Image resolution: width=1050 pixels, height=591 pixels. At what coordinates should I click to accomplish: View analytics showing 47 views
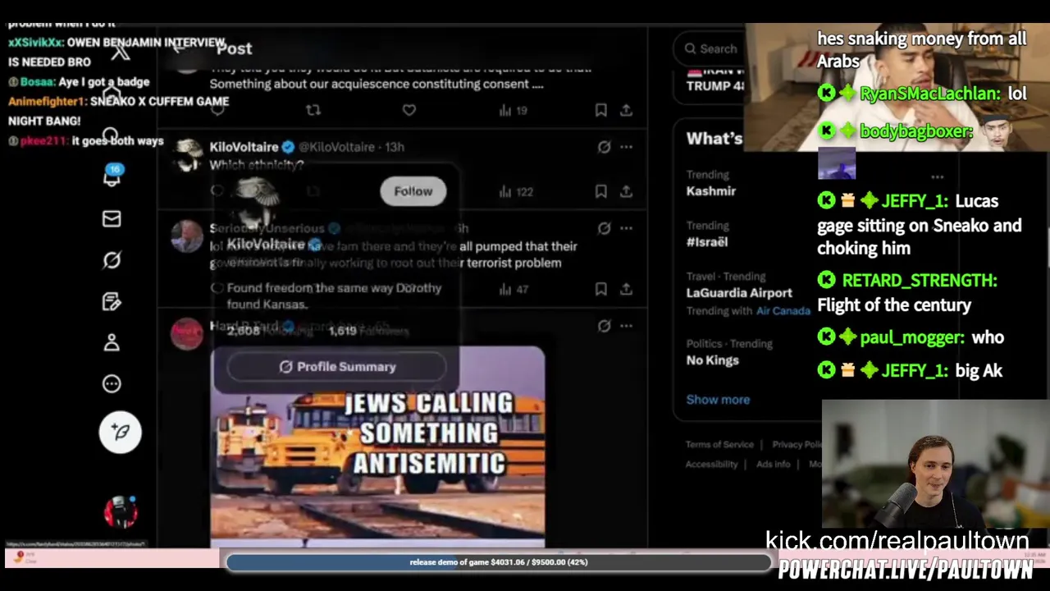coord(514,289)
